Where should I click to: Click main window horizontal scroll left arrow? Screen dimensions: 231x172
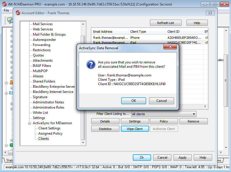[x=5, y=152]
